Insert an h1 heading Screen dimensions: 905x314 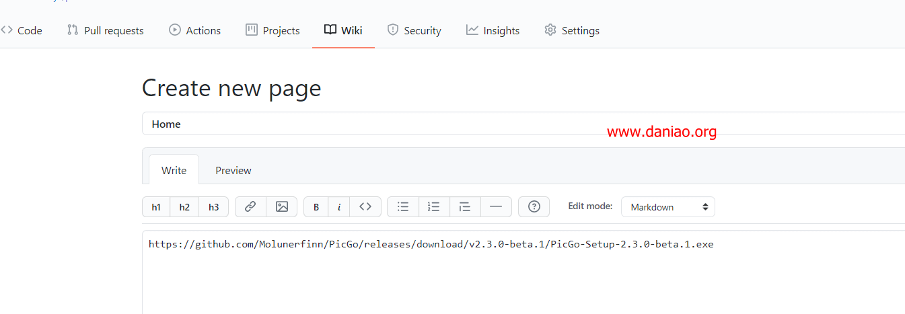pos(156,207)
